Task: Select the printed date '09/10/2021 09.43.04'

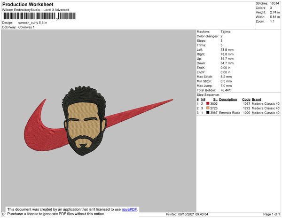Action: pos(193,214)
